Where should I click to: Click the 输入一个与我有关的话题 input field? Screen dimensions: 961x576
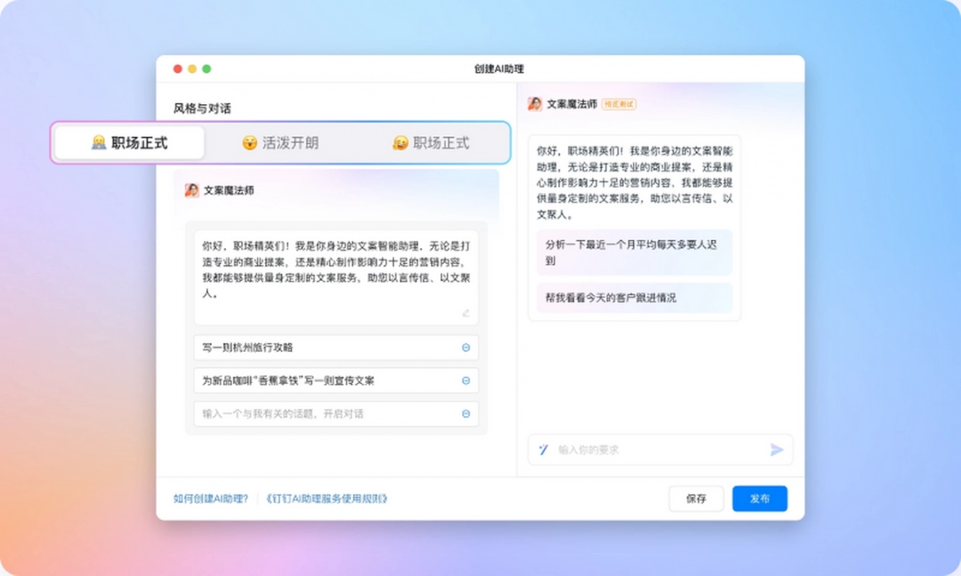coord(294,413)
